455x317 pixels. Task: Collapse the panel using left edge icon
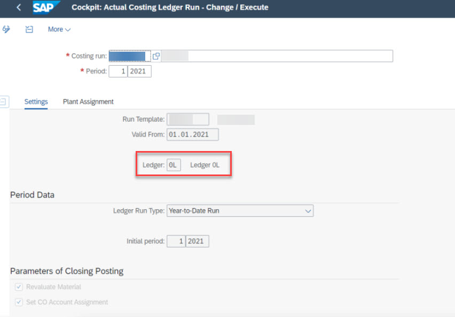point(4,101)
